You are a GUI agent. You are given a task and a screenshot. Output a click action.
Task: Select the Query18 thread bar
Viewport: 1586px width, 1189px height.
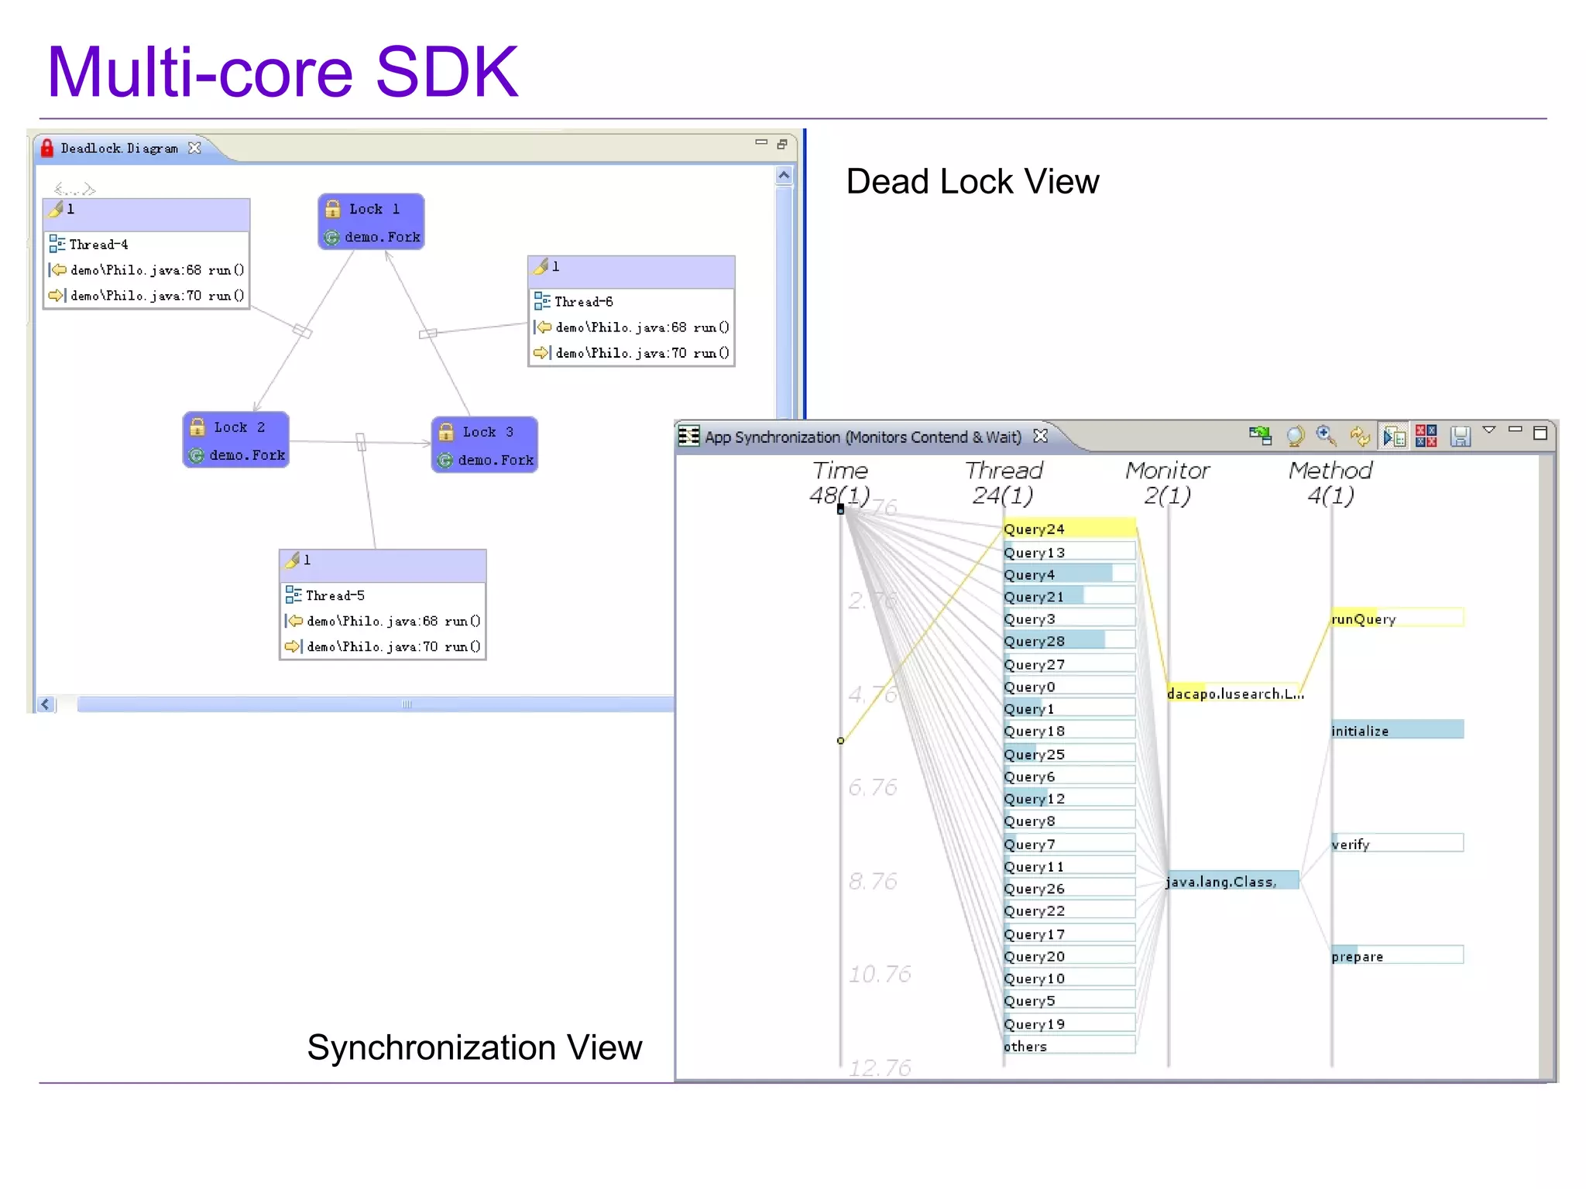pos(1069,730)
